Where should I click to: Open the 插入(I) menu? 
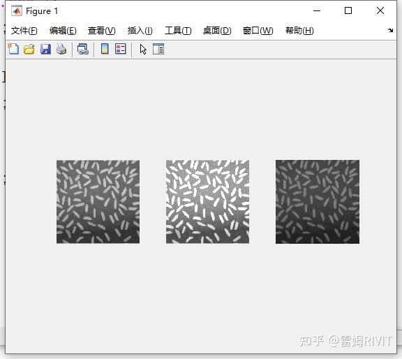point(140,31)
